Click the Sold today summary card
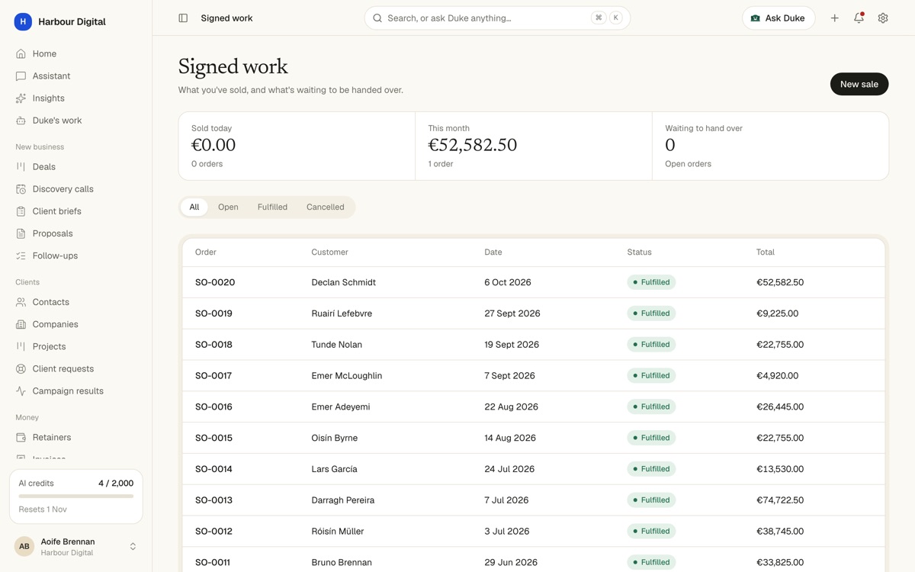The image size is (915, 572). point(297,146)
